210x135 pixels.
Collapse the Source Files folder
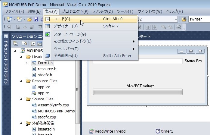(x=21, y=99)
